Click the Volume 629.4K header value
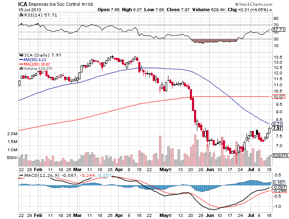 (x=209, y=10)
